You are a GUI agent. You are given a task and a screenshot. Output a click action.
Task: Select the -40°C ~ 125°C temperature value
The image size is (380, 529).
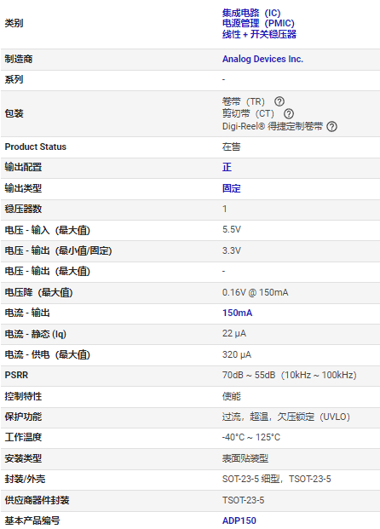251,437
